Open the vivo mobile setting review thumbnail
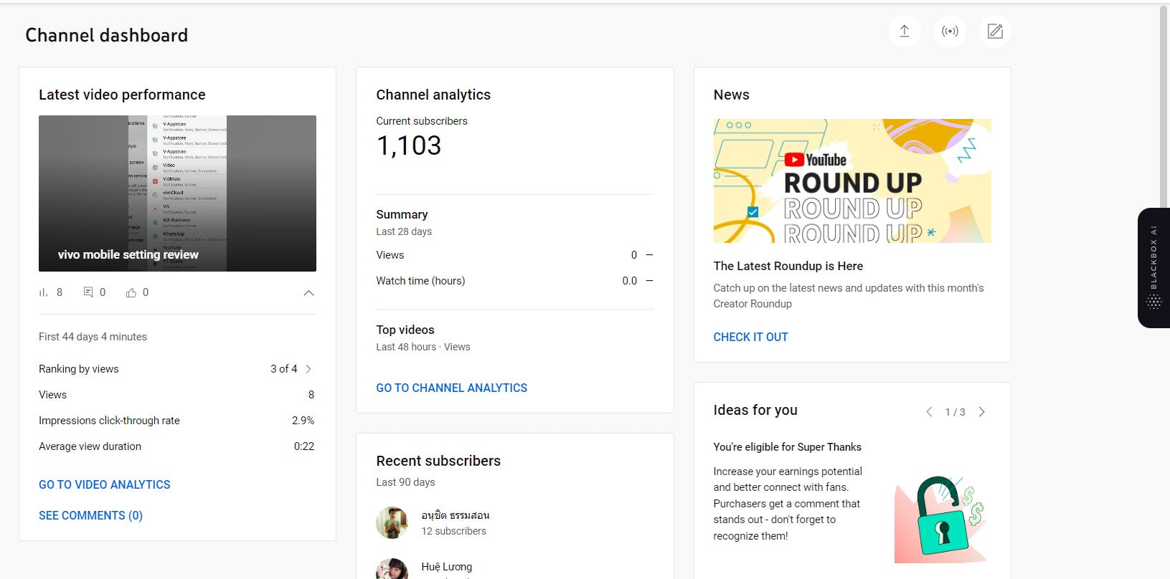The image size is (1170, 579). click(x=177, y=193)
